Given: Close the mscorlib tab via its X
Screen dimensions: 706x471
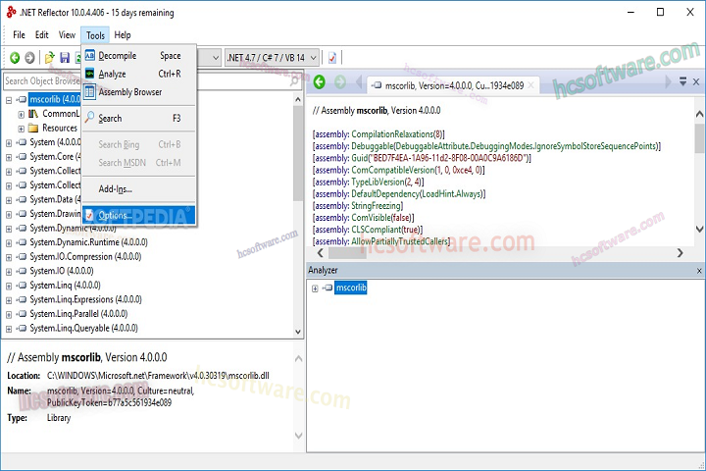Looking at the screenshot, I should pos(530,85).
